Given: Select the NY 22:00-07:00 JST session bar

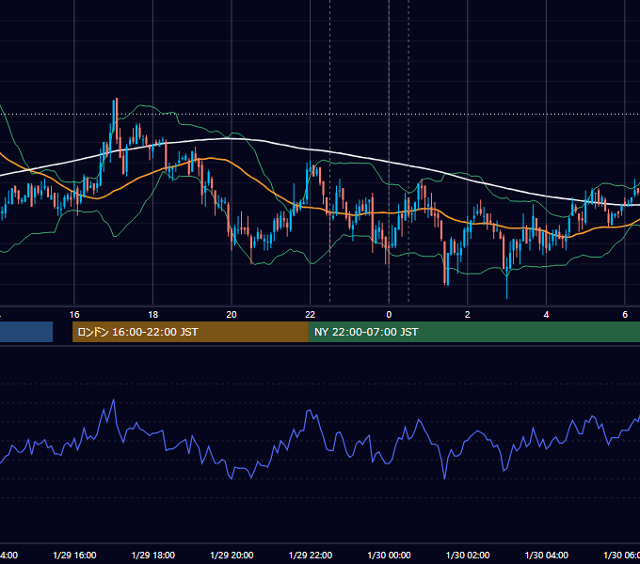Looking at the screenshot, I should pos(473,332).
